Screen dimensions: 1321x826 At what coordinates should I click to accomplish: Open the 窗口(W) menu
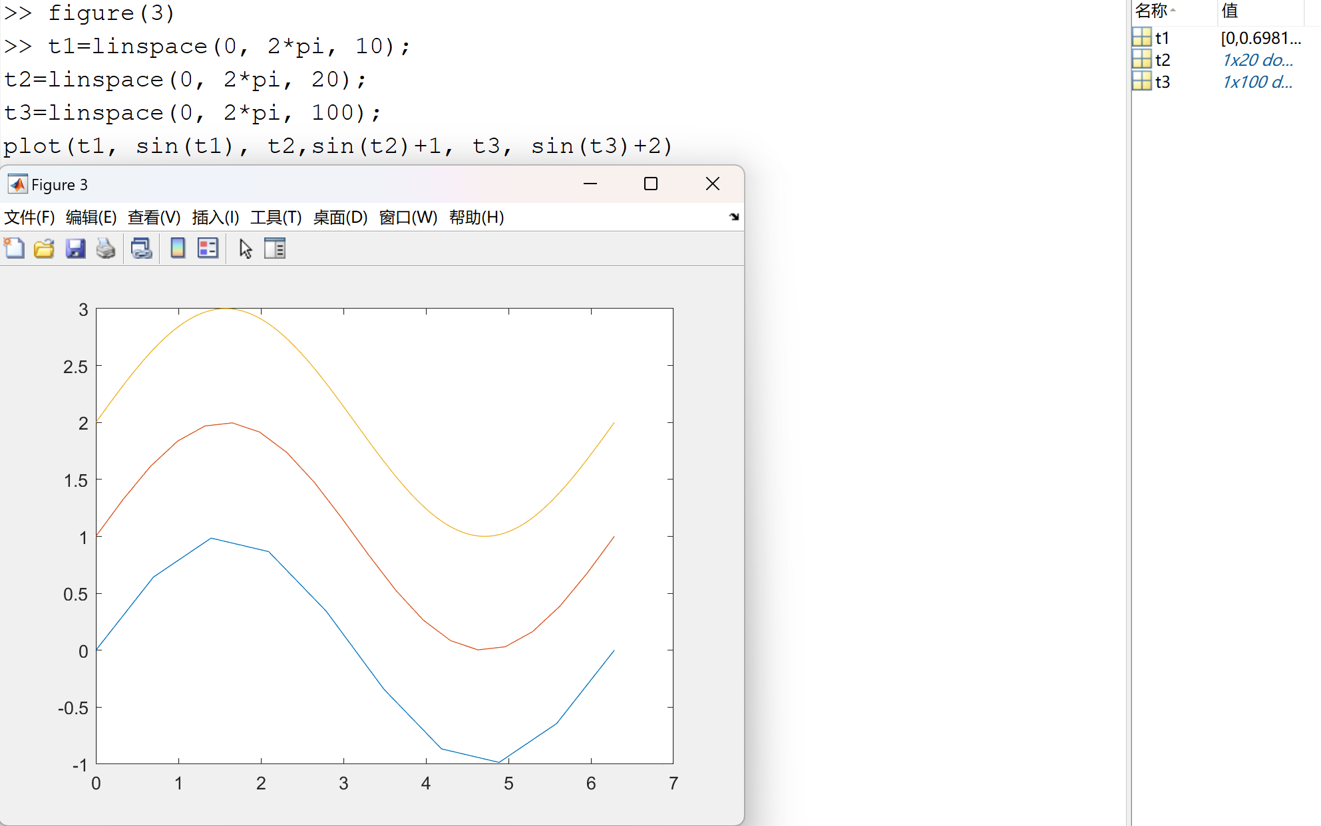tap(408, 217)
